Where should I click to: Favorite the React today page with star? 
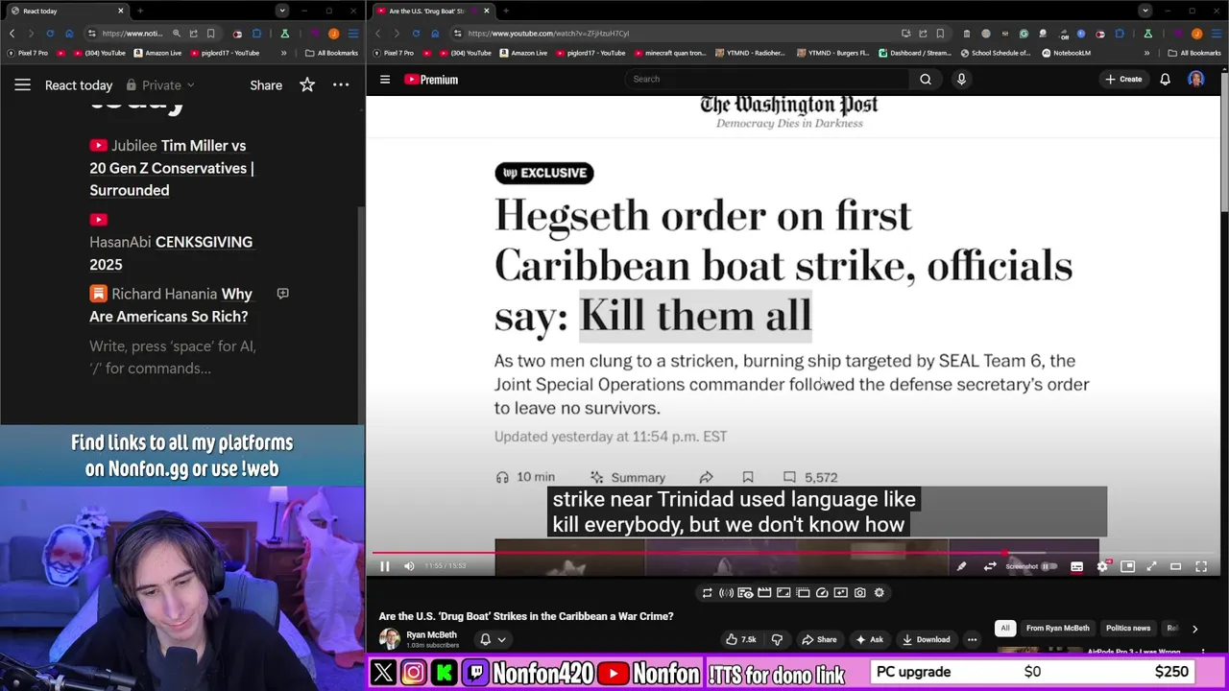tap(307, 84)
